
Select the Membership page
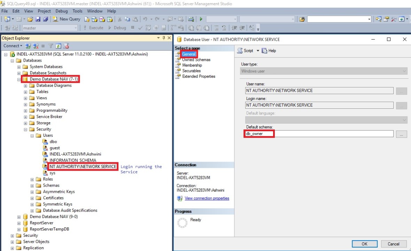click(192, 65)
